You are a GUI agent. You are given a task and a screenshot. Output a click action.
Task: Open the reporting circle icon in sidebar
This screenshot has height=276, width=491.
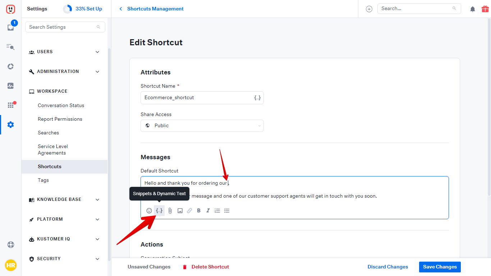(10, 66)
